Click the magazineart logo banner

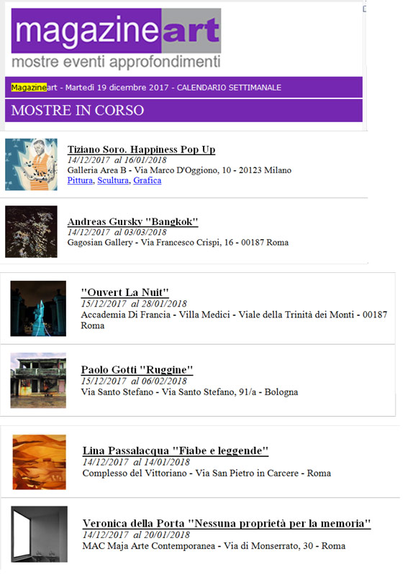click(116, 39)
